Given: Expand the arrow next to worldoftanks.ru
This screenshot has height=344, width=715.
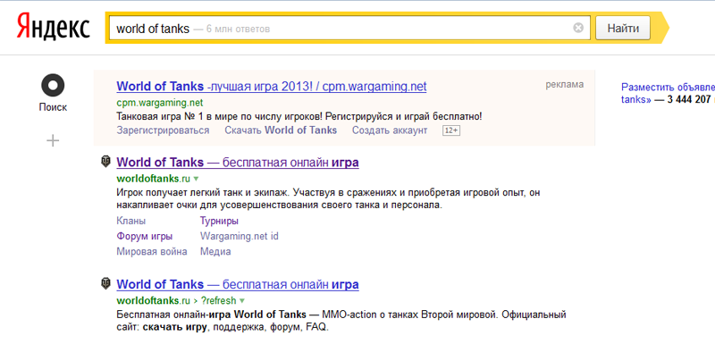Looking at the screenshot, I should pos(196,178).
